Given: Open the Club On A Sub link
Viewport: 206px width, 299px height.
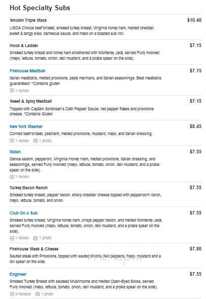Looking at the screenshot, I should [23, 213].
